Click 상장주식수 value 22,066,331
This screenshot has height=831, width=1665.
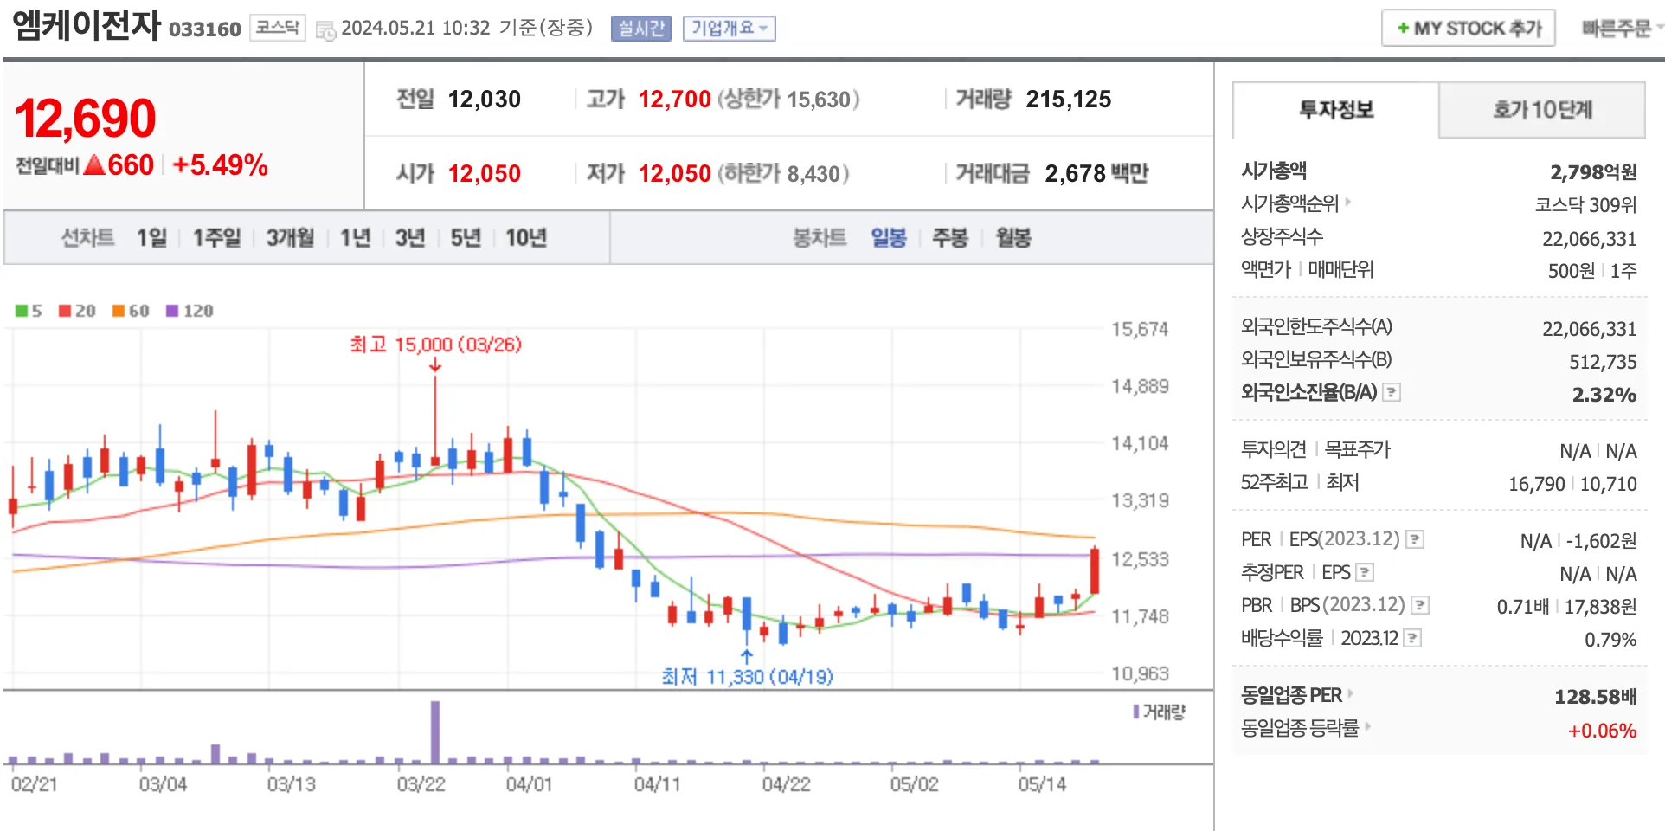coord(1589,239)
